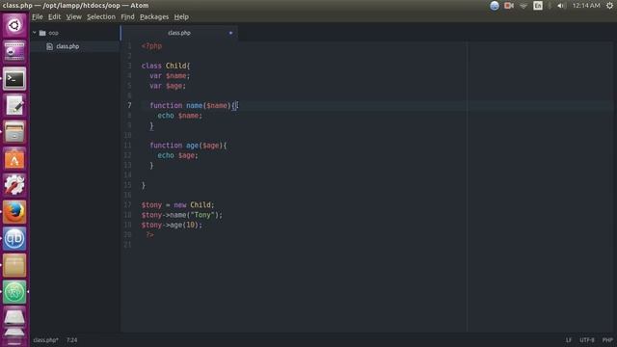
Task: Open the Find menu
Action: pos(127,17)
